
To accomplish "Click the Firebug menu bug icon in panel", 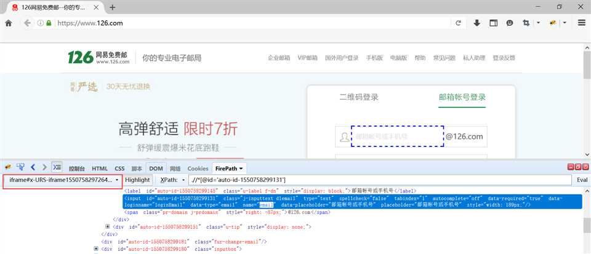I will 8,167.
